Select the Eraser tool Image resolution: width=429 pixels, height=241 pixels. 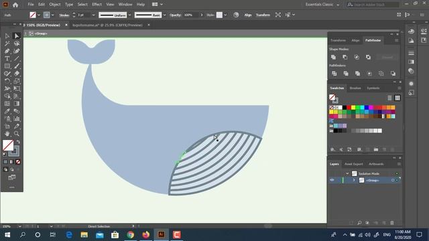(17, 74)
